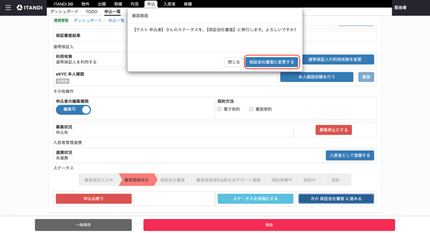430x233 pixels.
Task: Click 次の保証会社審査に進める button
Action: click(336, 198)
